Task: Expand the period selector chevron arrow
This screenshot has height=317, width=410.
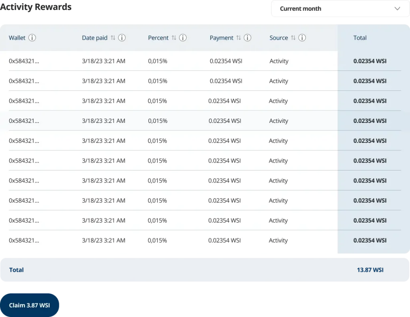Action: coord(397,9)
